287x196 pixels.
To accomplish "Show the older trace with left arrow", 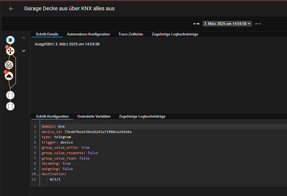I will click(196, 24).
